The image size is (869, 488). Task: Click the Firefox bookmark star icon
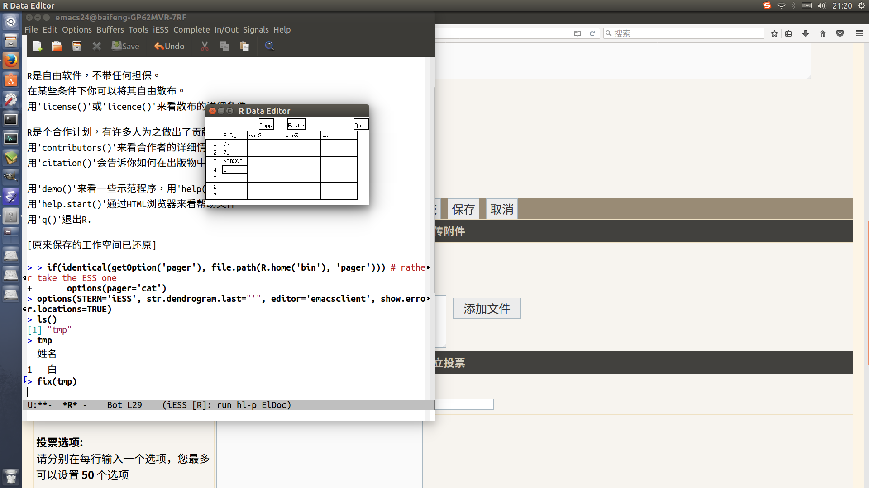pyautogui.click(x=774, y=33)
